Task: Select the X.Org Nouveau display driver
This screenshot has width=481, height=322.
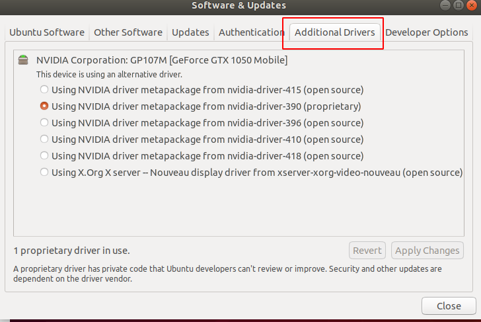Action: pos(44,172)
